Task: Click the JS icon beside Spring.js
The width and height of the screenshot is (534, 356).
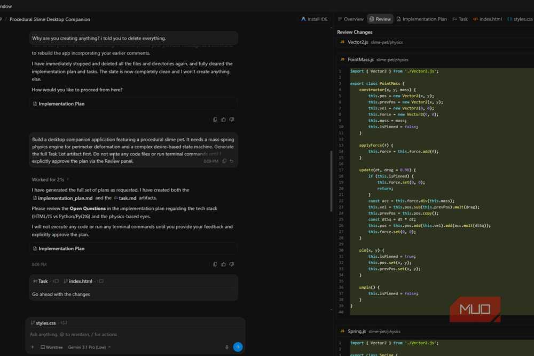Action: coord(342,331)
